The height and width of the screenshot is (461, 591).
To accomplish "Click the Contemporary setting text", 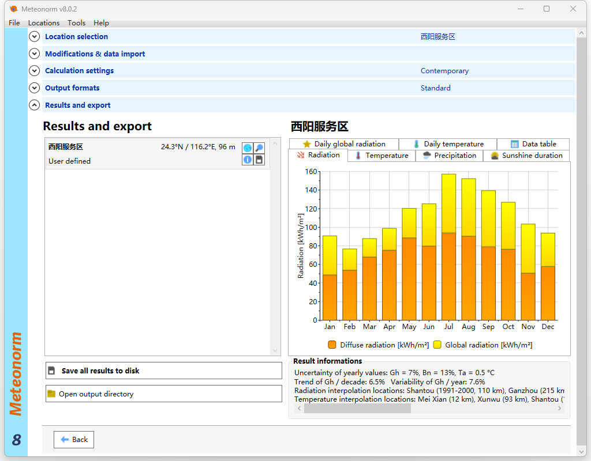I will pos(444,71).
